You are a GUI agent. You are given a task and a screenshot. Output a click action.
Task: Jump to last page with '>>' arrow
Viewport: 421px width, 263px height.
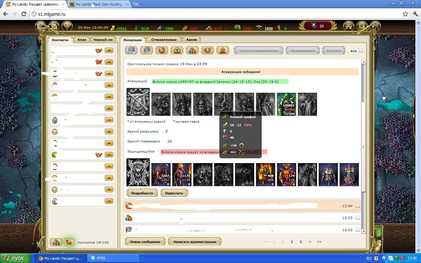(319, 242)
